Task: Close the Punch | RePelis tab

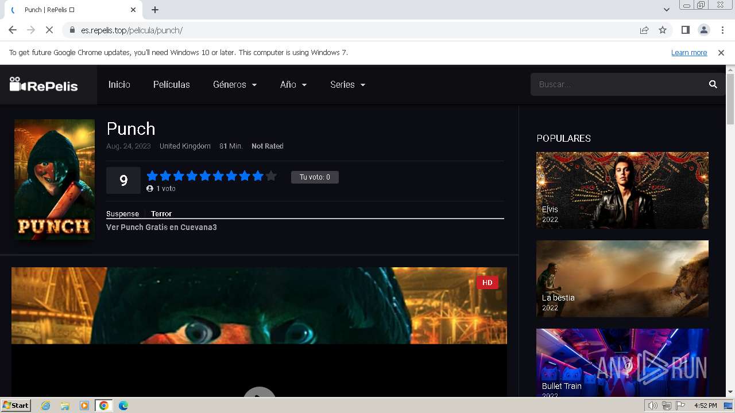Action: click(x=133, y=10)
